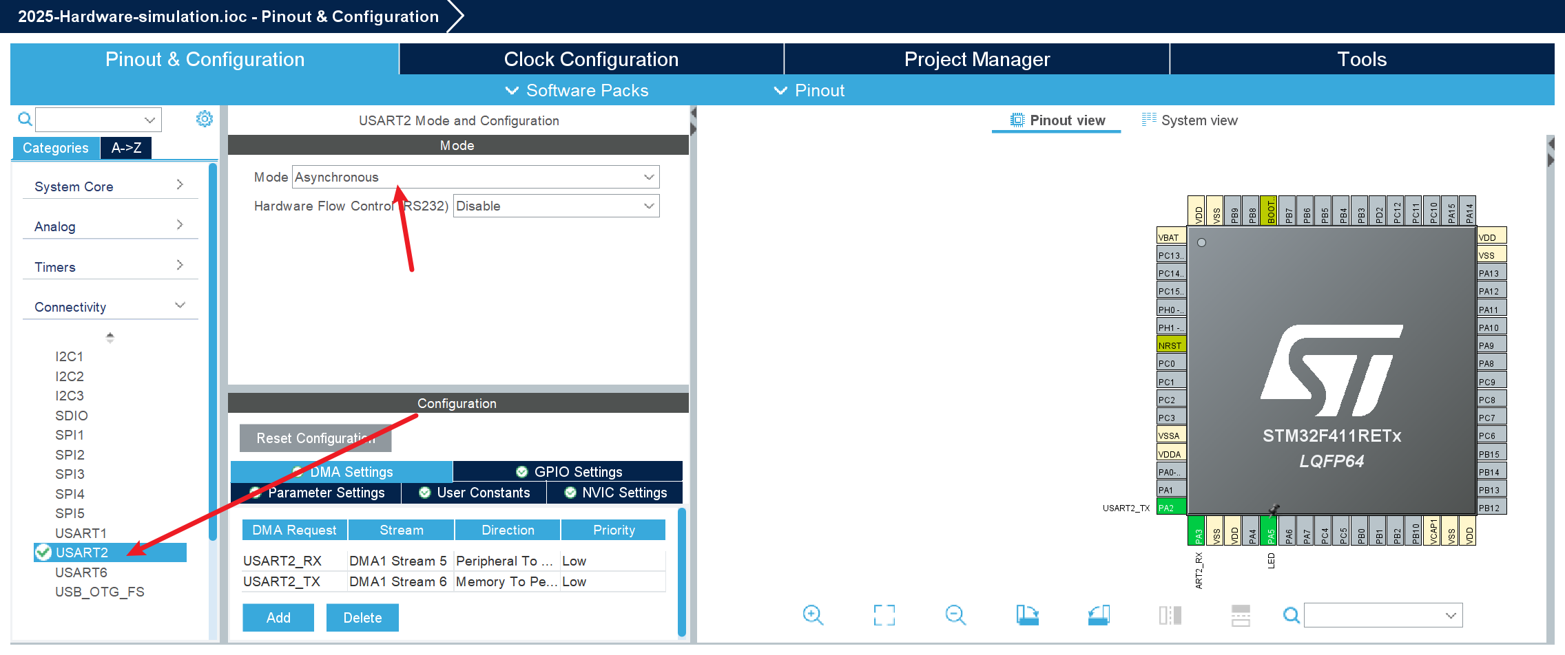Rotate the pinout clockwise
The image size is (1565, 655).
tap(1027, 614)
